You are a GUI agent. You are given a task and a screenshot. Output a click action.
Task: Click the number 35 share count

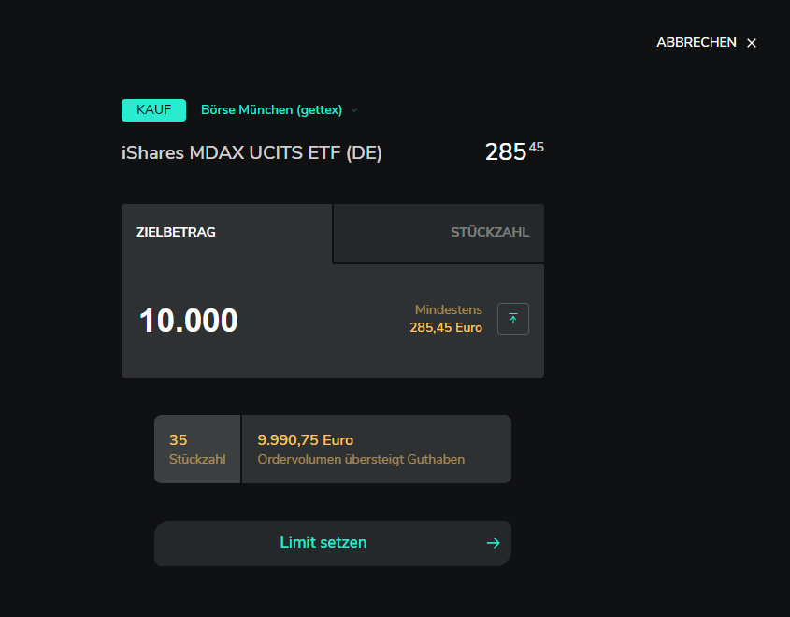point(179,439)
